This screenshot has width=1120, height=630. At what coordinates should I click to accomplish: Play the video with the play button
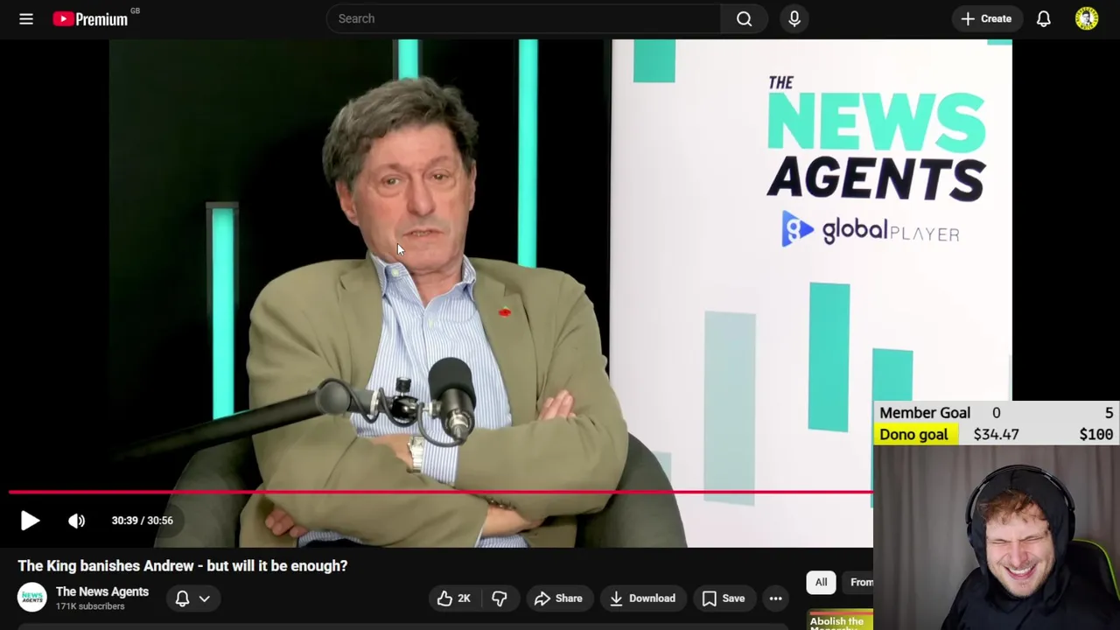[x=30, y=521]
